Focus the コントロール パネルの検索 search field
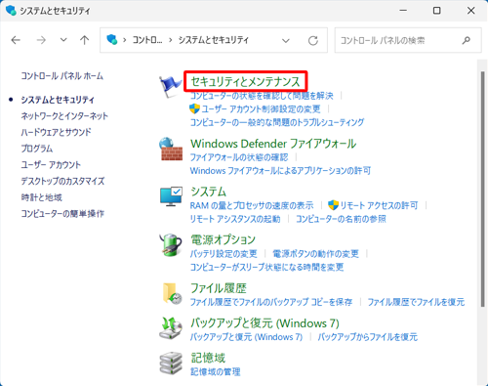Image resolution: width=488 pixels, height=386 pixels. (x=408, y=40)
